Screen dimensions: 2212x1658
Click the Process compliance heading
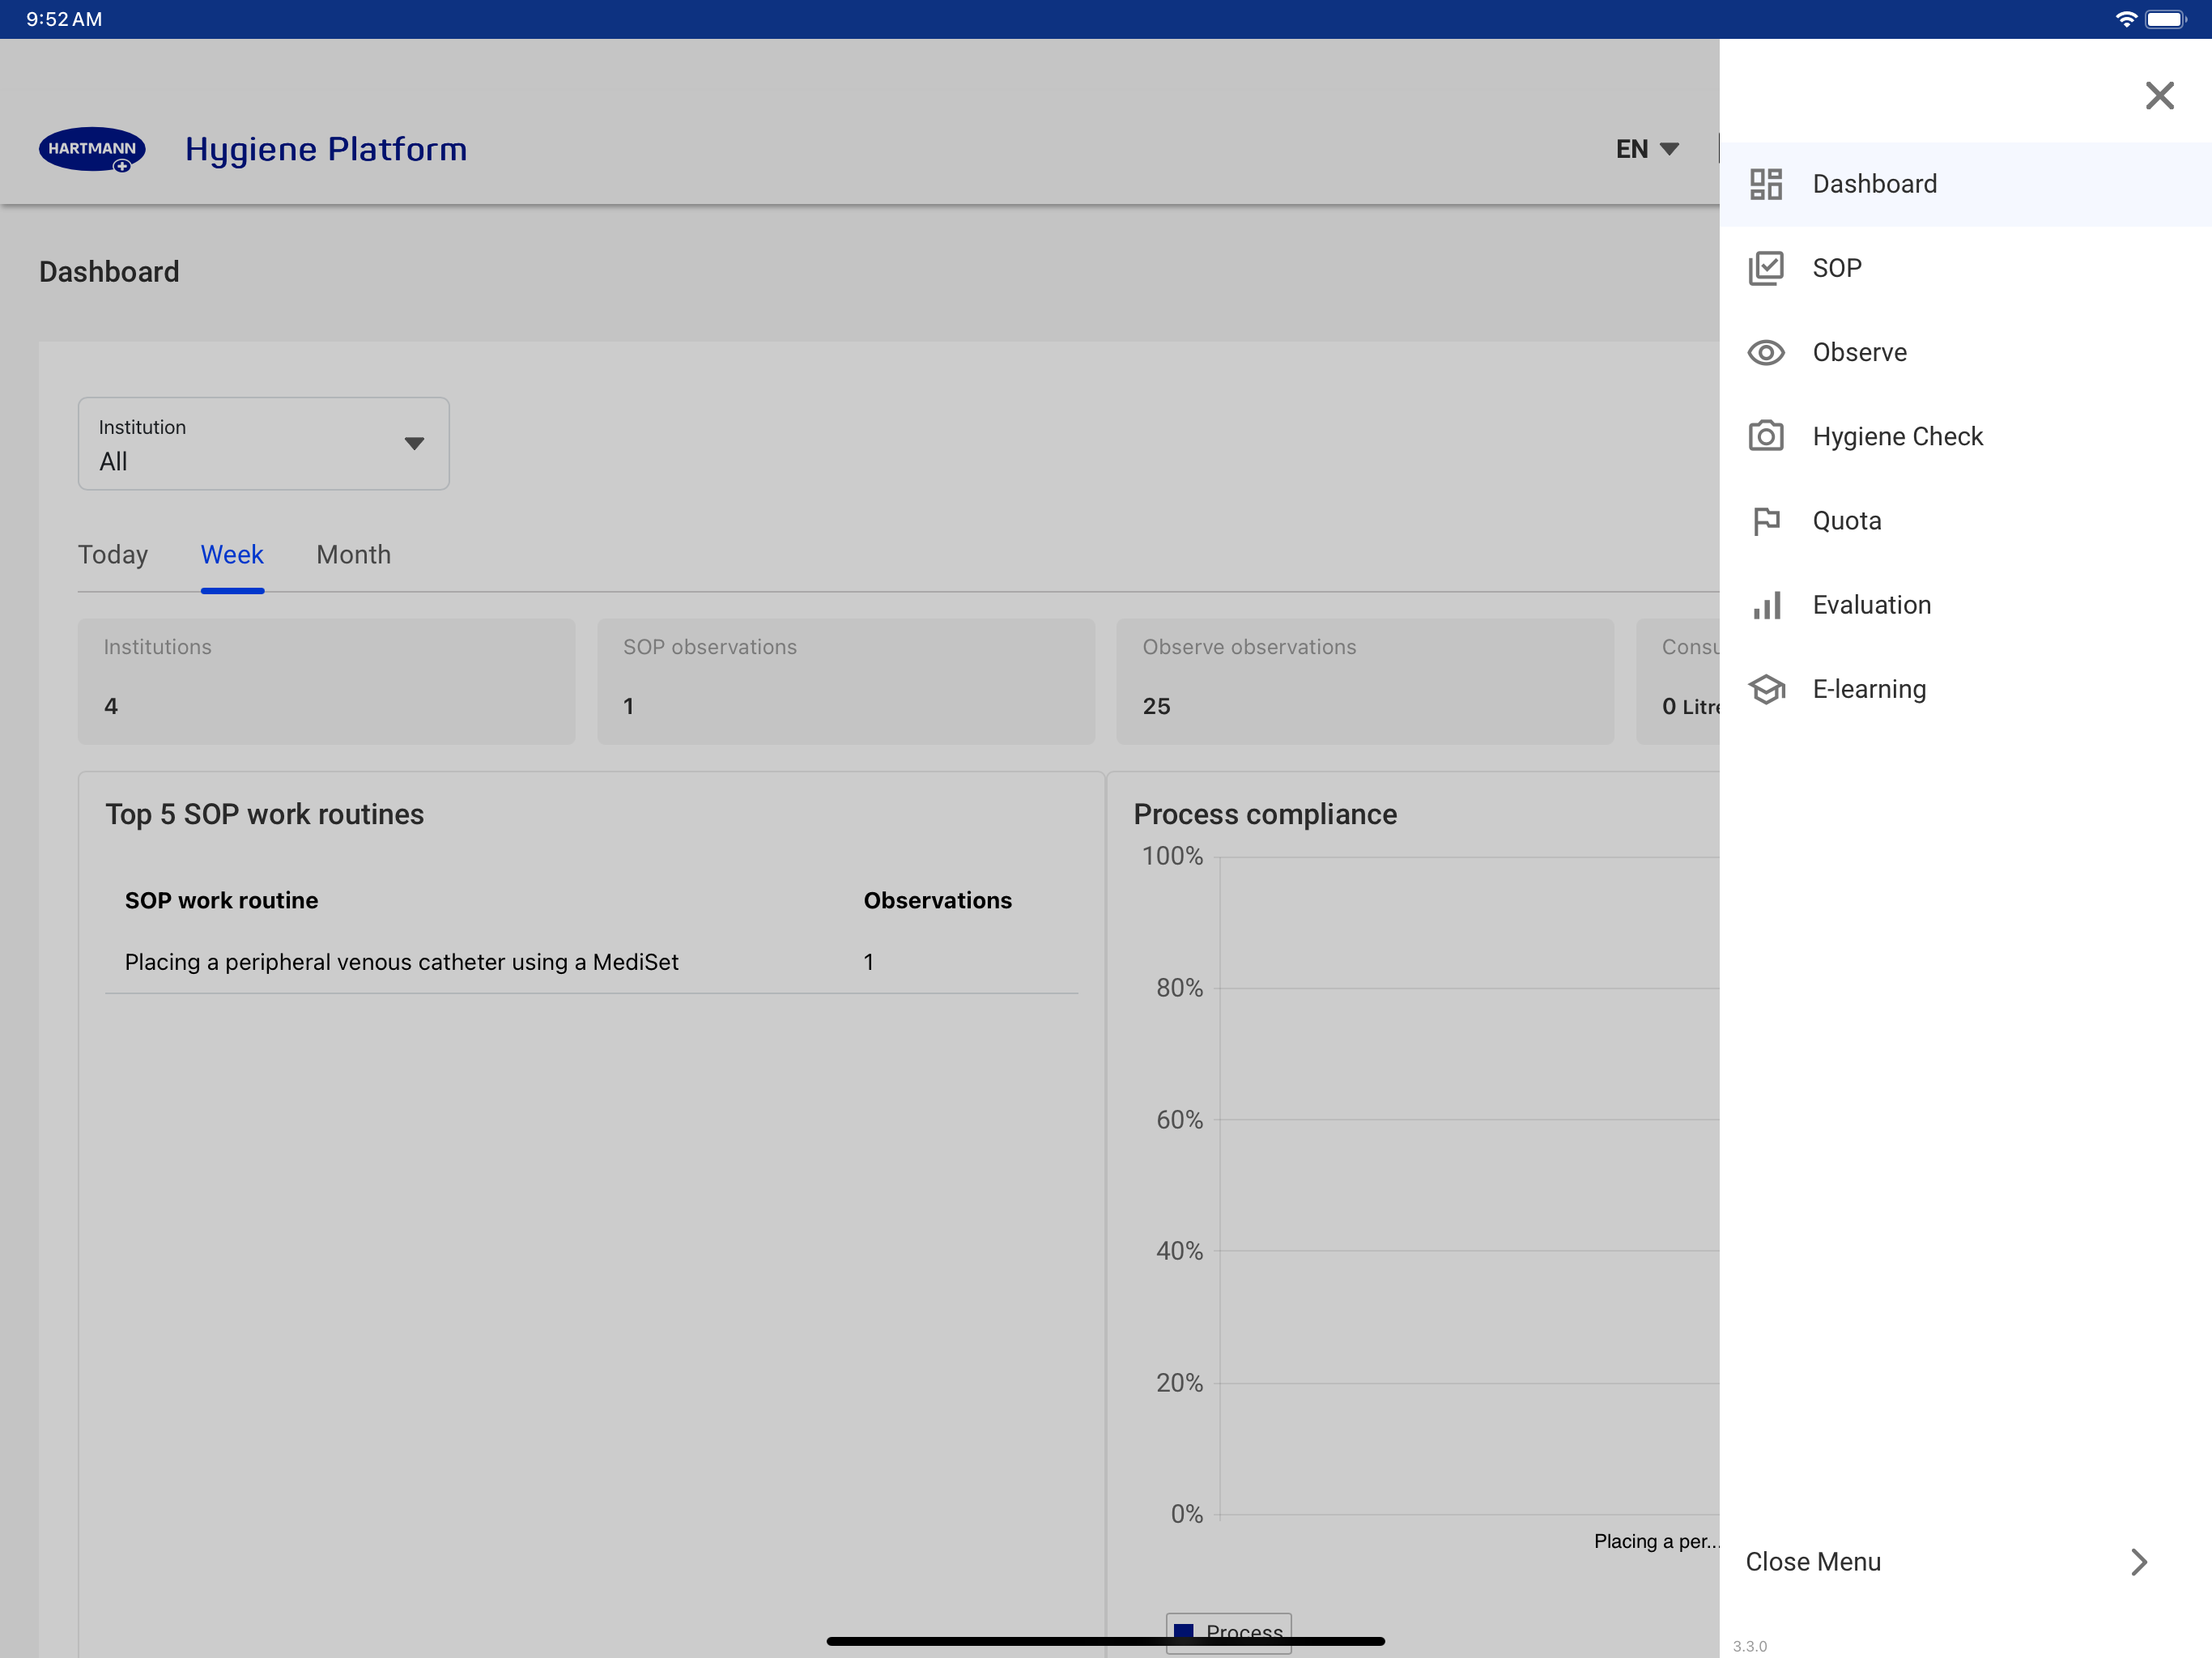click(x=1265, y=814)
